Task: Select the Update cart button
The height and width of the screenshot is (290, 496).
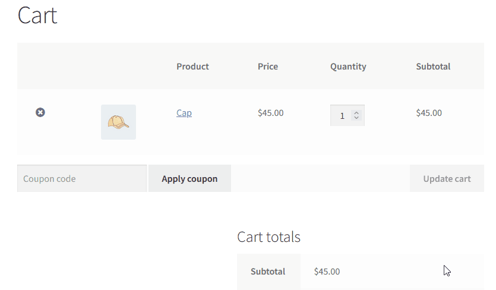Action: tap(447, 178)
